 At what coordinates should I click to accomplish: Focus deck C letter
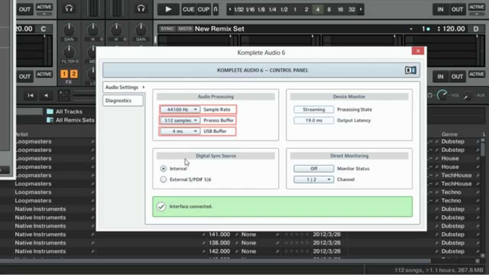[43, 29]
